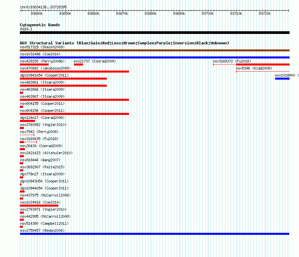Open nsv463966 (Itsara2009) variant
Screen dimensions: 299x257
(42, 89)
